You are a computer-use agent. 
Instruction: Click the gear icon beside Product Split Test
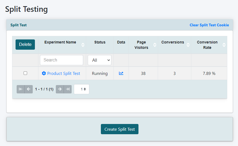44,73
